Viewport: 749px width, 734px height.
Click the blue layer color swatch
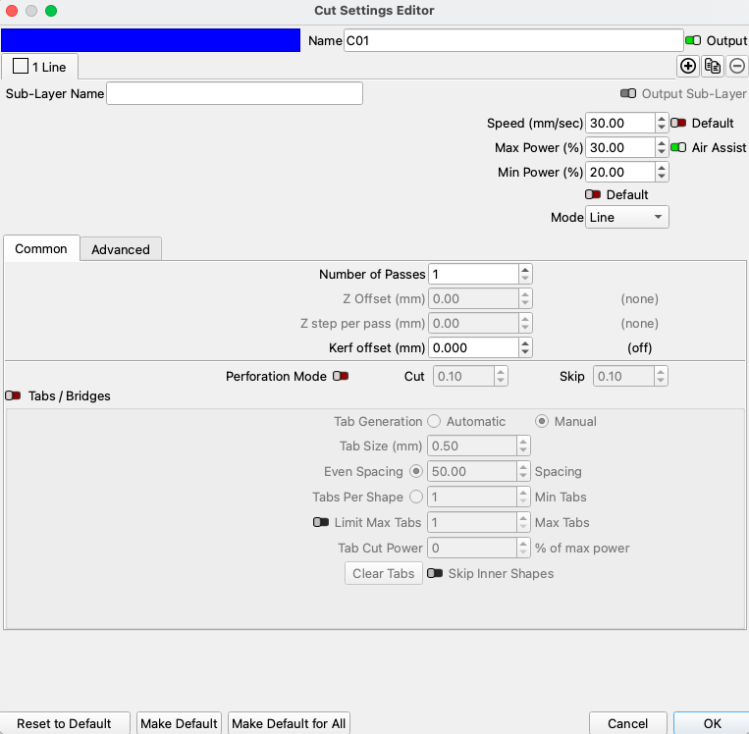(x=150, y=40)
